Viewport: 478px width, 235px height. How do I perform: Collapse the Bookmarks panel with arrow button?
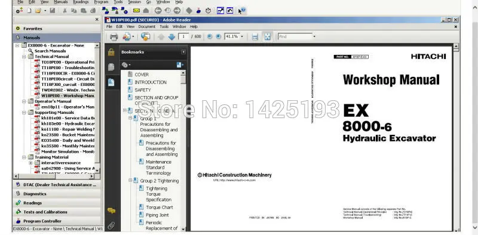pyautogui.click(x=183, y=52)
